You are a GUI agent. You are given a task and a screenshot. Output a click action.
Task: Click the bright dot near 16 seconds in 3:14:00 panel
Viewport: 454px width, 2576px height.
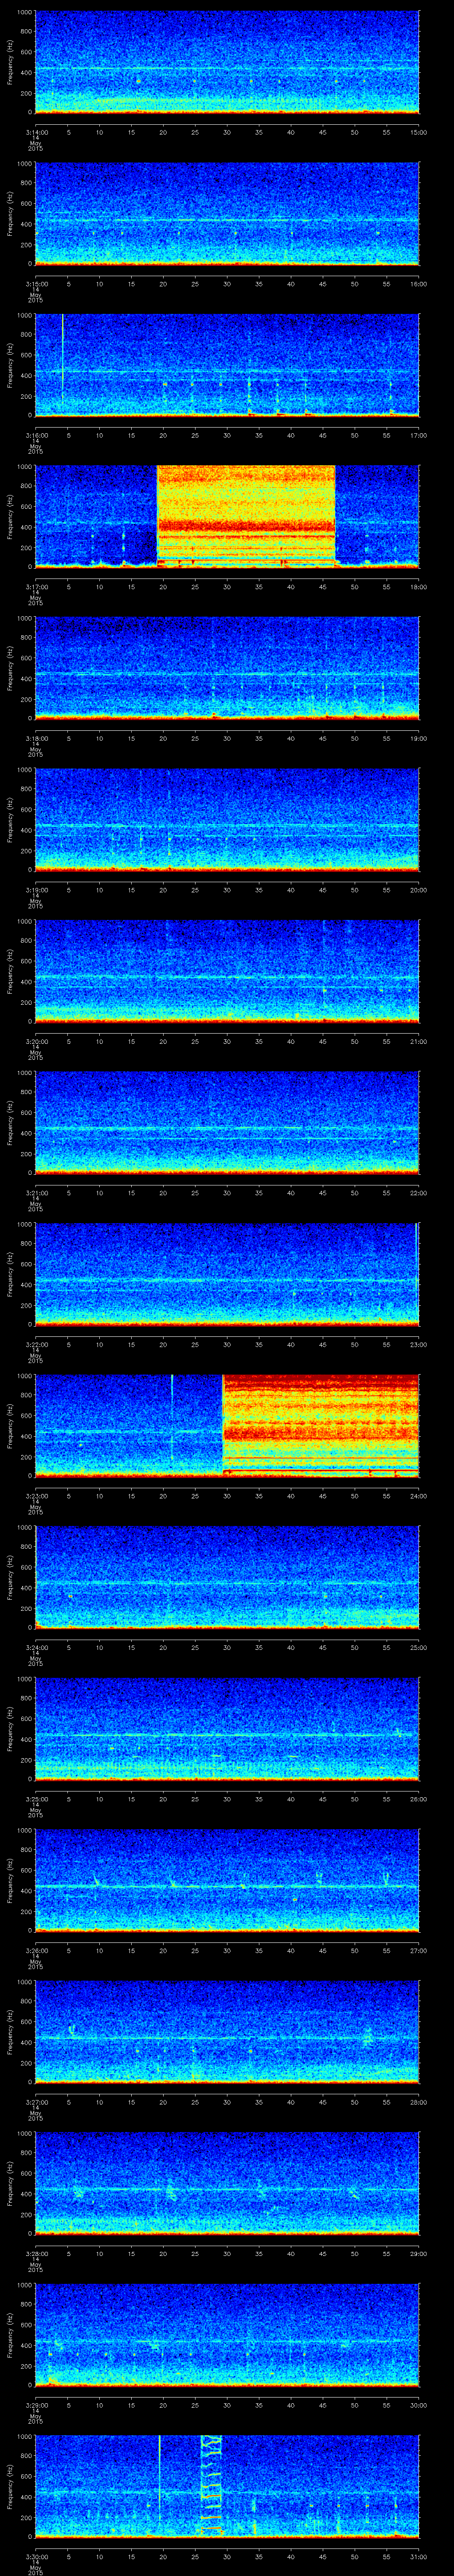[x=139, y=80]
